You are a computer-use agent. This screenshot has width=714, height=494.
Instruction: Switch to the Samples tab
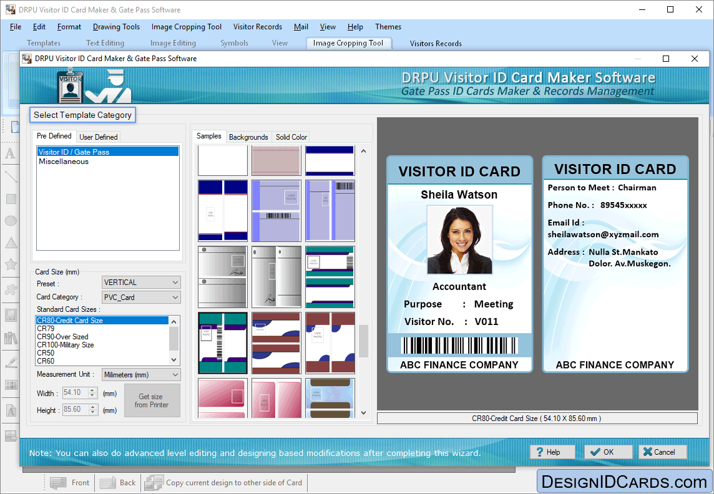(x=209, y=136)
